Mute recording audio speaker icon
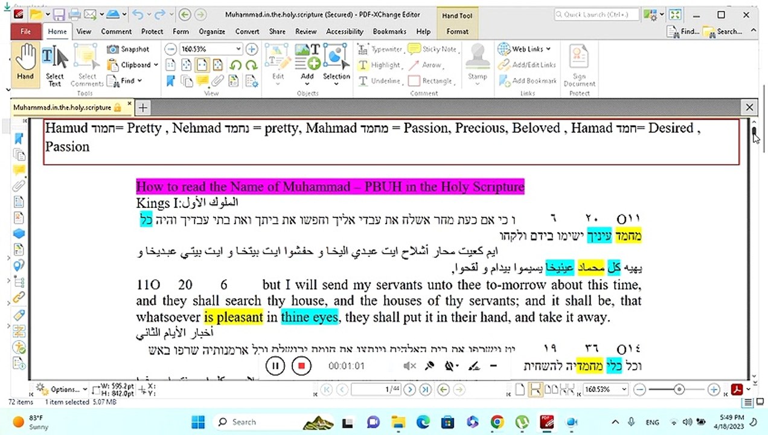This screenshot has width=768, height=435. point(409,366)
